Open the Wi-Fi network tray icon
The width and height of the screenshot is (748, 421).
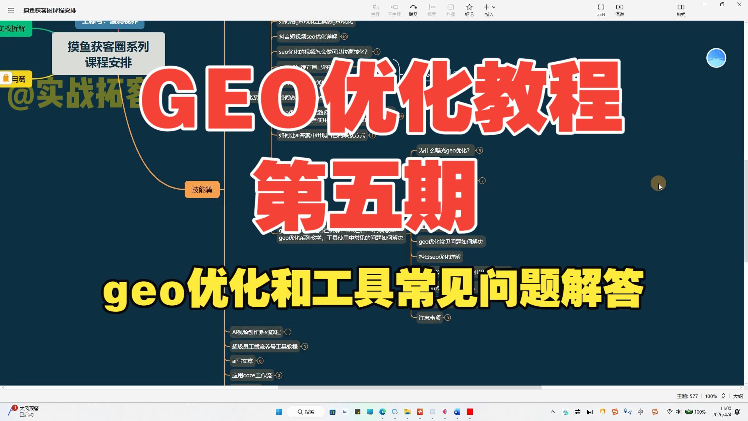tap(669, 412)
